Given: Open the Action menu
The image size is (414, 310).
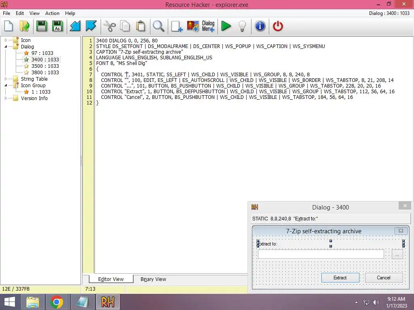Looking at the screenshot, I should (52, 13).
